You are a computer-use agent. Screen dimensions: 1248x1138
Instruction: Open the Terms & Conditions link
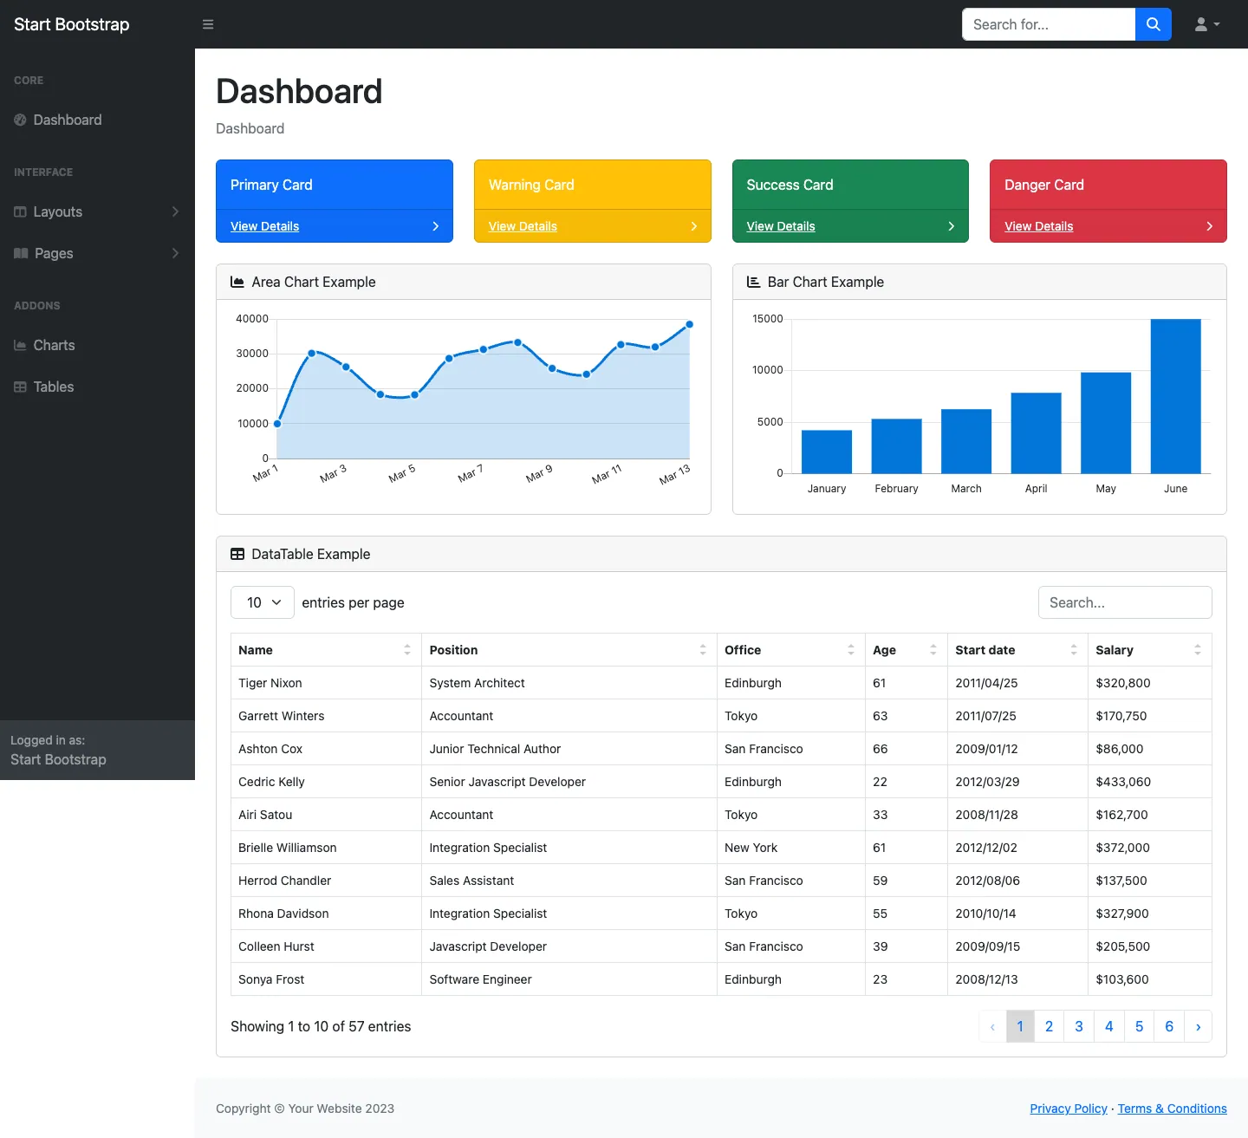pyautogui.click(x=1173, y=1109)
